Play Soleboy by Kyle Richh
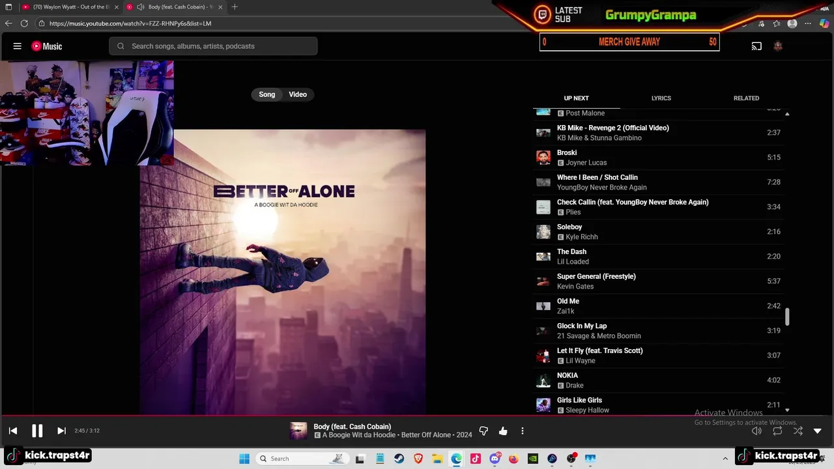 click(x=658, y=231)
